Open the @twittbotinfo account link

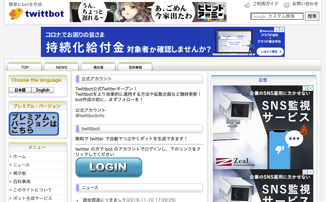click(x=90, y=116)
